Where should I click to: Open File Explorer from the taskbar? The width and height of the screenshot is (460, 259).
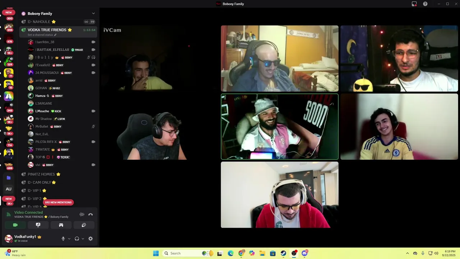pos(262,253)
